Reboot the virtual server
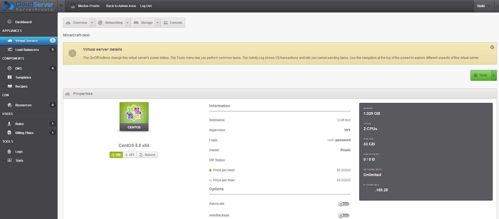The height and width of the screenshot is (219, 499). 147,155
